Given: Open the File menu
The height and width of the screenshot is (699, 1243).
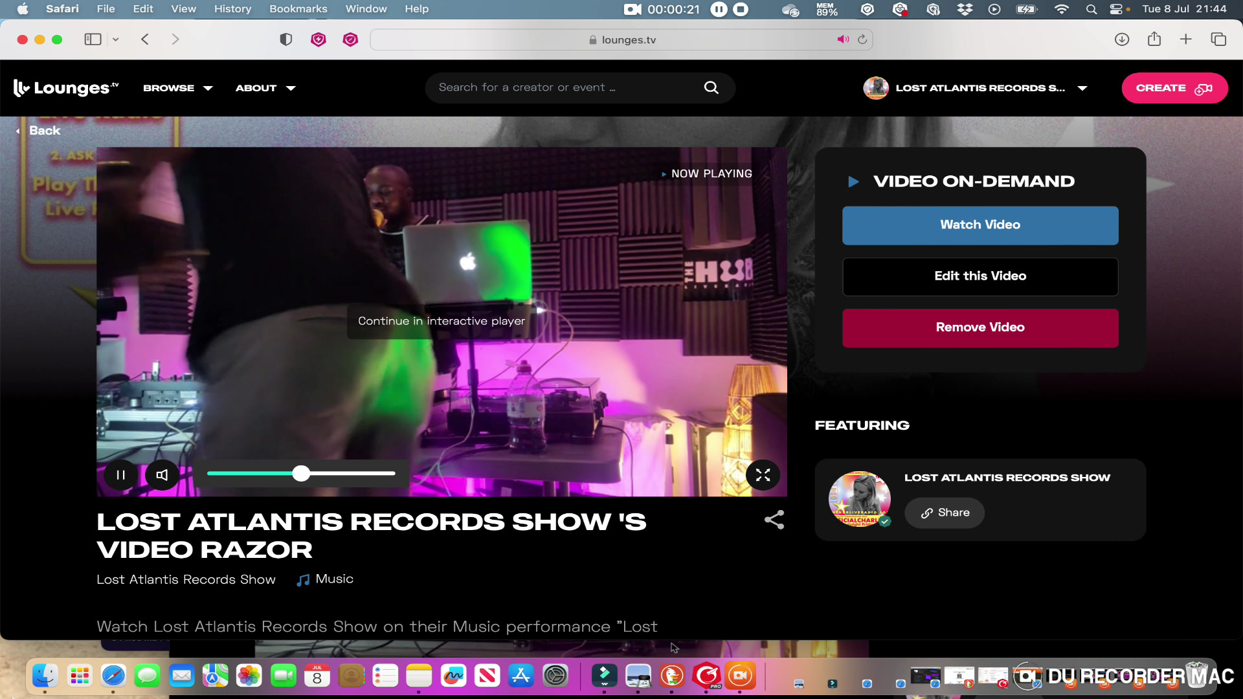Looking at the screenshot, I should [106, 9].
